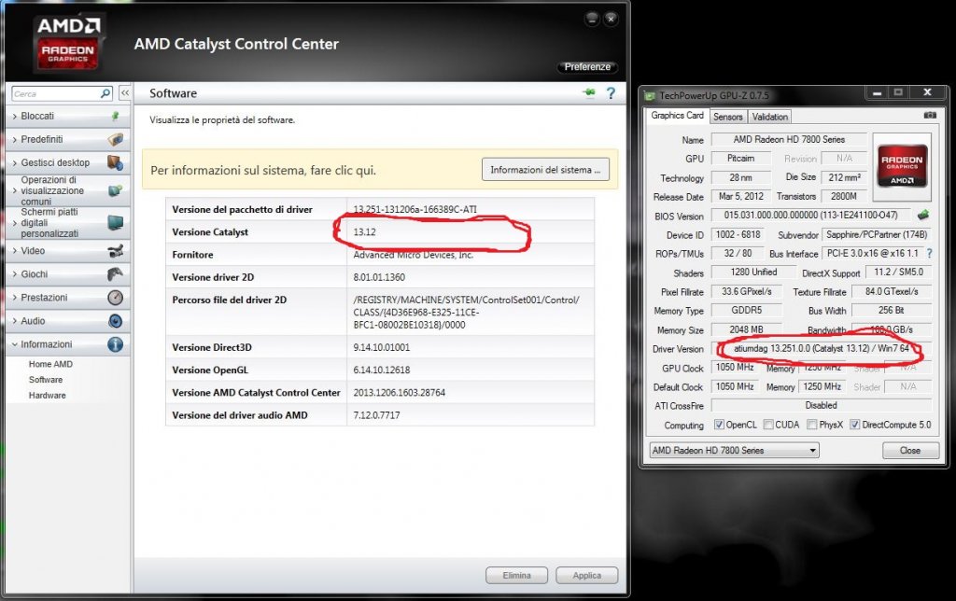
Task: Open the Preferenze menu
Action: tap(587, 66)
